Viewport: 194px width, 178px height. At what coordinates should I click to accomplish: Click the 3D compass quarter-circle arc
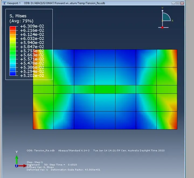pos(166,17)
